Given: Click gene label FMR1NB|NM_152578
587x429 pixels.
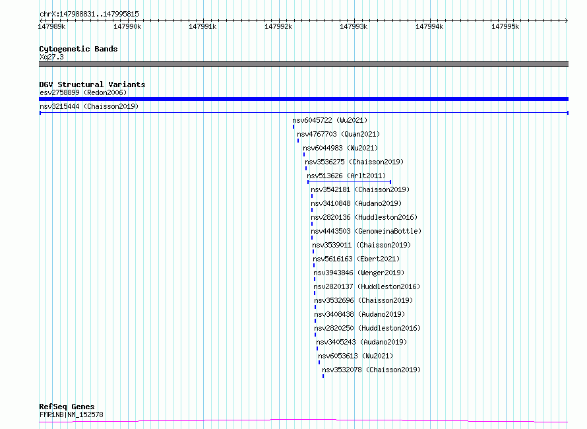Looking at the screenshot, I should coord(71,414).
